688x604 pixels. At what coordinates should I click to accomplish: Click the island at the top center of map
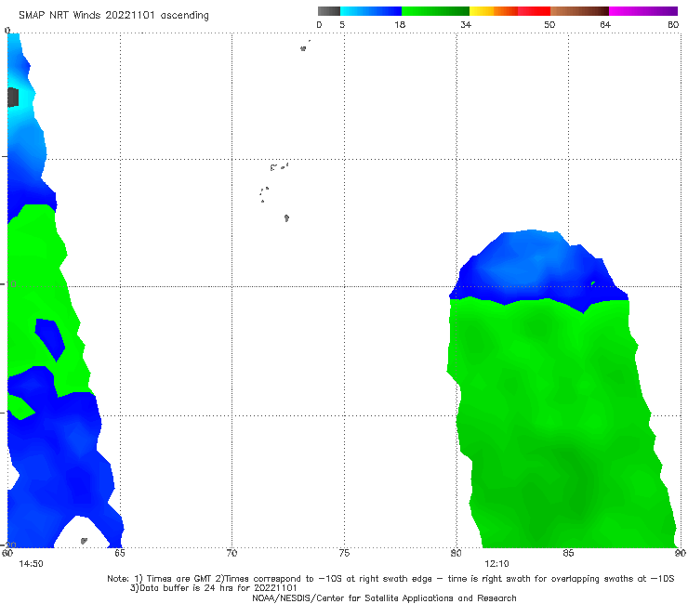coord(303,48)
